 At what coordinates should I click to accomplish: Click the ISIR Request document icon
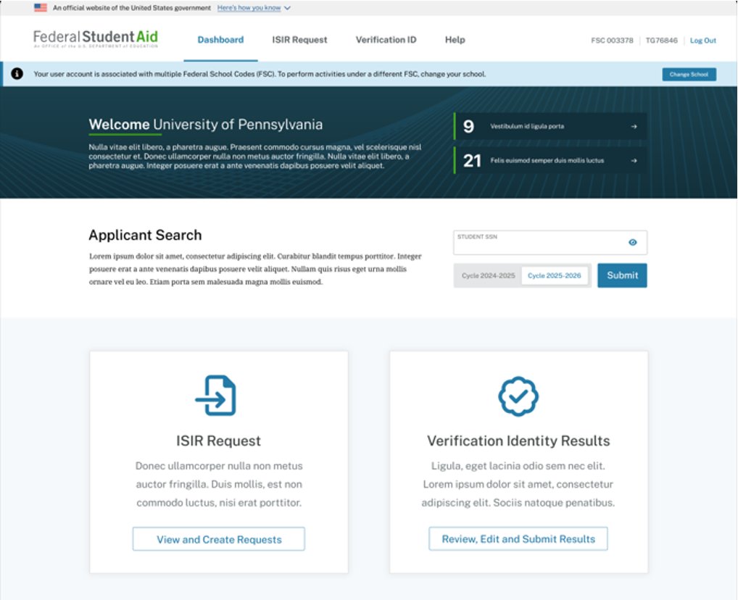[x=216, y=396]
